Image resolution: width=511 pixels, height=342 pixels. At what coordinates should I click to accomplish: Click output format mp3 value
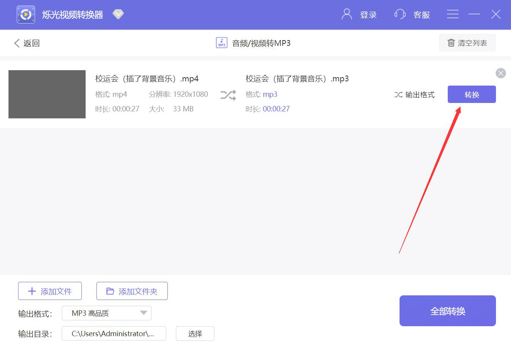(270, 94)
